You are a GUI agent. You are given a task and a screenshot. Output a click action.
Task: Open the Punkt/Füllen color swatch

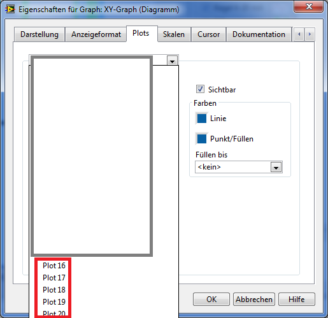202,139
